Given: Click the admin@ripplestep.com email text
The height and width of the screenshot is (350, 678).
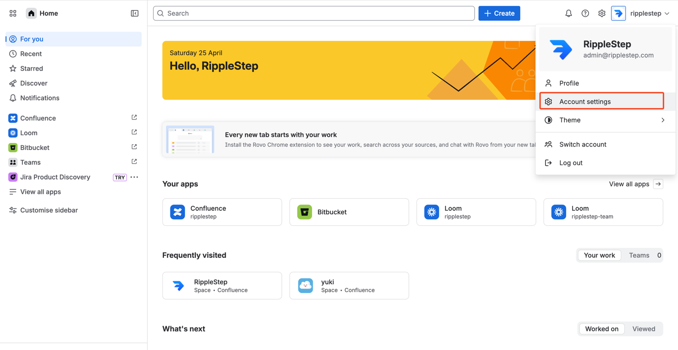Looking at the screenshot, I should 618,55.
